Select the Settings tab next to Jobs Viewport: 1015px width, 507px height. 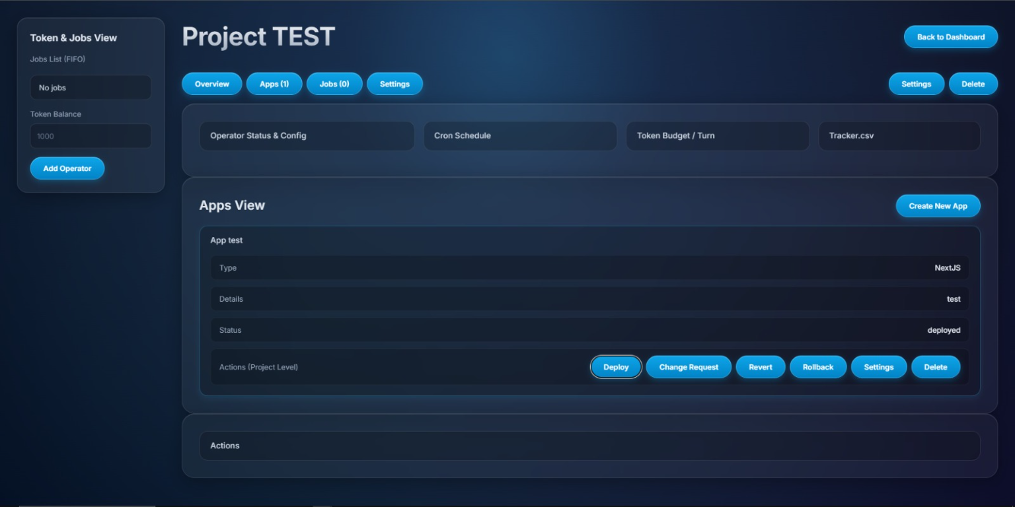tap(395, 84)
